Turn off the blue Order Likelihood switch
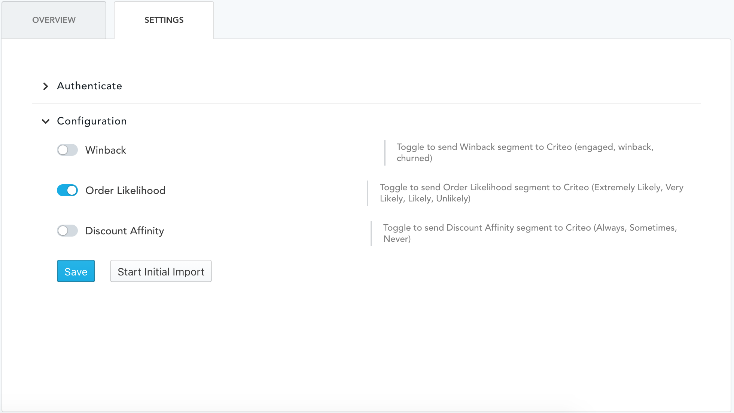This screenshot has width=734, height=413. tap(67, 191)
